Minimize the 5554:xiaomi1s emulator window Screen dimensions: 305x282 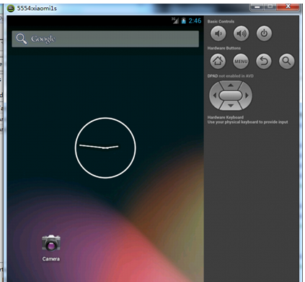point(257,6)
